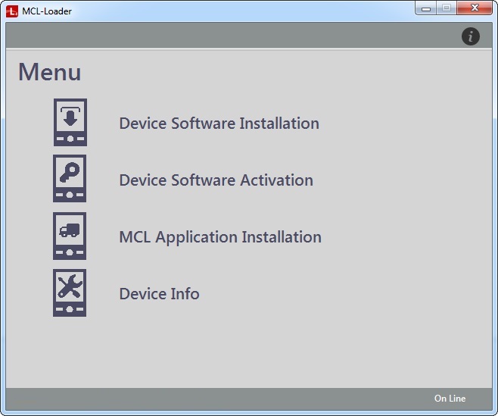Click the MCL Application Installation truck icon

[x=70, y=236]
